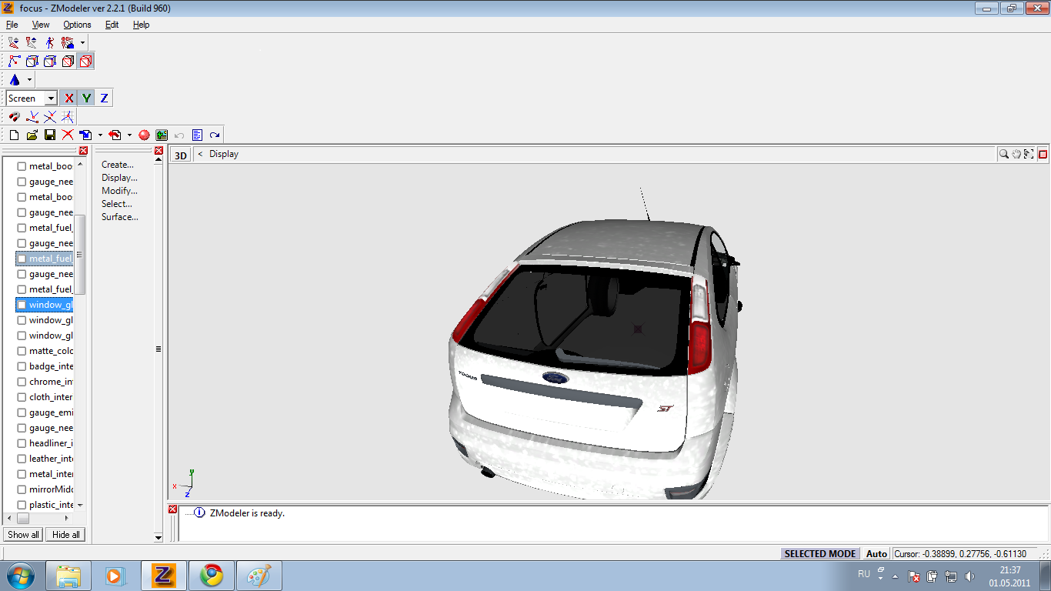Screen dimensions: 1051x591
Task: Click the hand pan icon in viewport
Action: tap(1016, 154)
